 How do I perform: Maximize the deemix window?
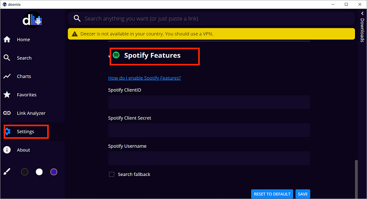(x=346, y=4)
